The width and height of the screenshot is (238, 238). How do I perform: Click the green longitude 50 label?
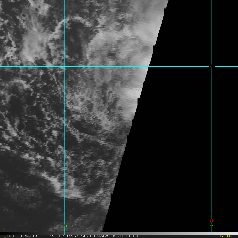(x=65, y=226)
